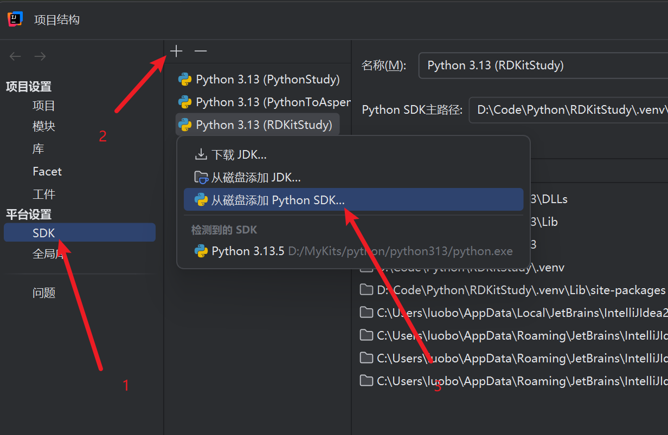668x435 pixels.
Task: Select D:\Code\Python\RDKitStudy\.venv\Lib\site-packages path
Action: [x=512, y=290]
